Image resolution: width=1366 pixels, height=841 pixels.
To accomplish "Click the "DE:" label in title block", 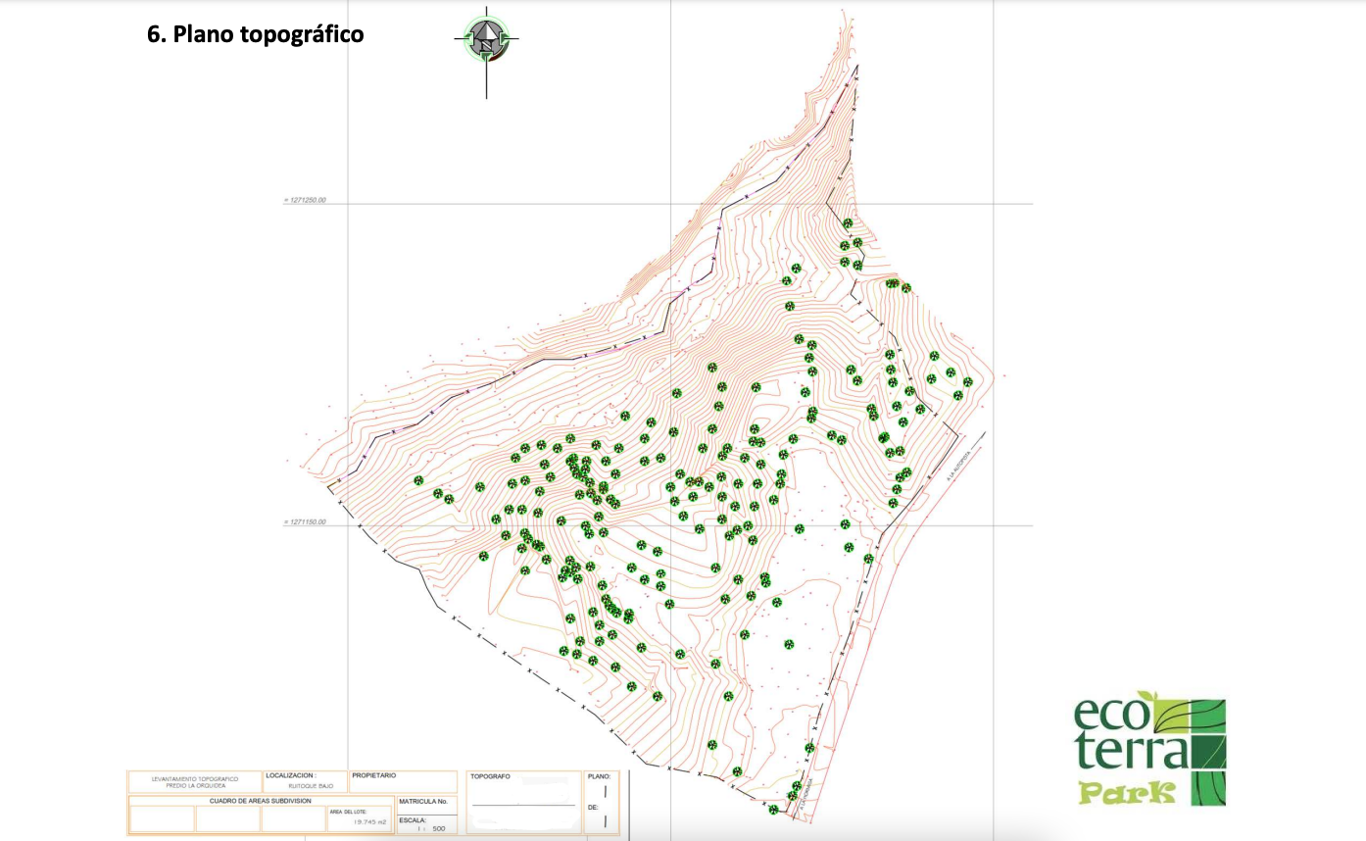I will point(593,808).
